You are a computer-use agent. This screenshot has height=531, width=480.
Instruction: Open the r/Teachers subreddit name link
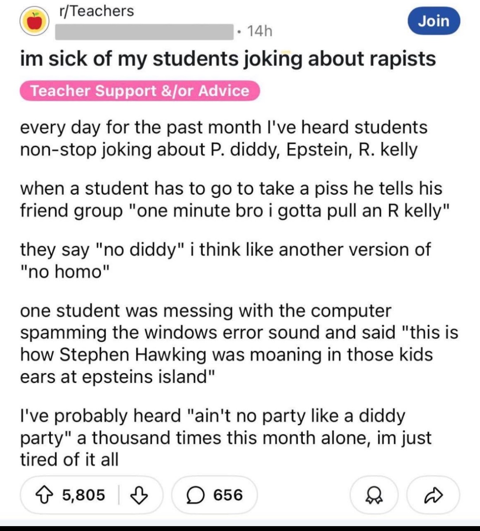[x=96, y=11]
